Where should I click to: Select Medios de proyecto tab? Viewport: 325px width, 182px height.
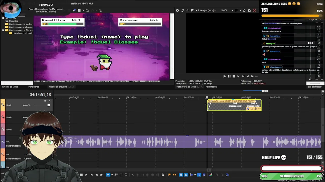[58, 87]
